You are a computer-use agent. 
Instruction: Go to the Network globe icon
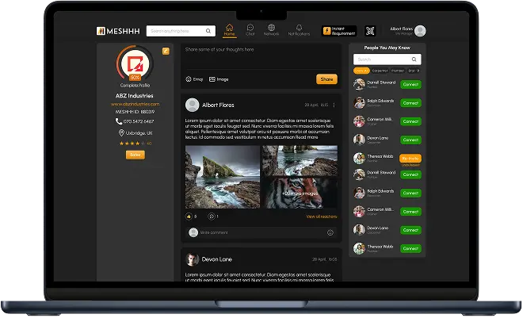coord(272,30)
